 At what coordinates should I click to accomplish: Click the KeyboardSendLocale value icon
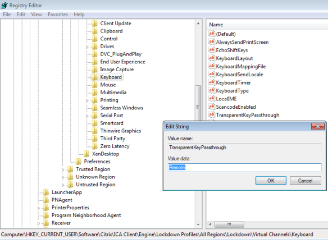(x=212, y=74)
